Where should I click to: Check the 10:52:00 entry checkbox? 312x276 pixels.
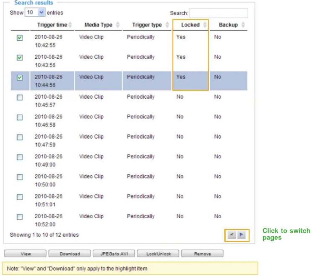click(20, 217)
